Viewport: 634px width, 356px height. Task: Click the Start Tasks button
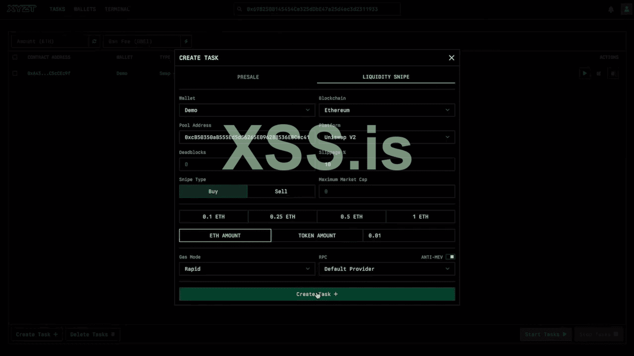546,335
